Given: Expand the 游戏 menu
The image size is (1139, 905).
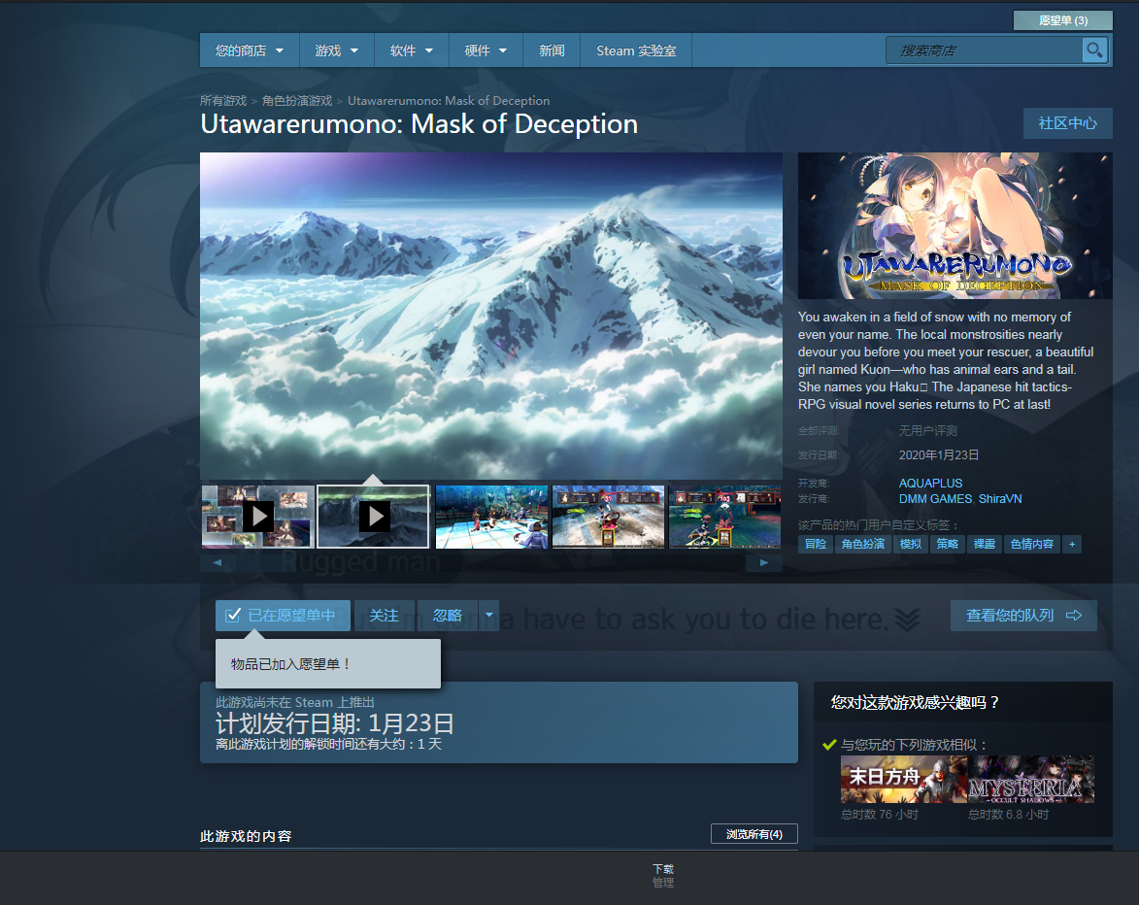Looking at the screenshot, I should [336, 50].
